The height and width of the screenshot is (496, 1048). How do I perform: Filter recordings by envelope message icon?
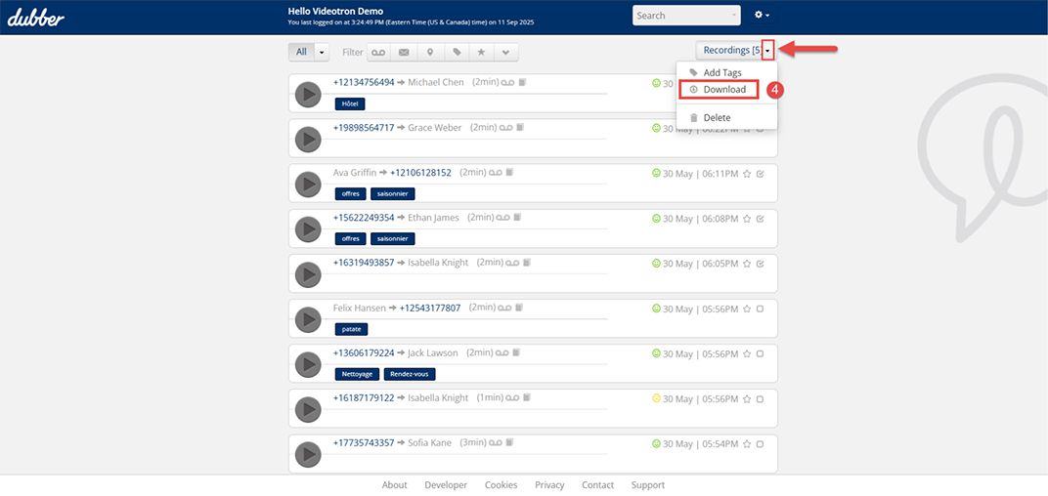click(404, 52)
